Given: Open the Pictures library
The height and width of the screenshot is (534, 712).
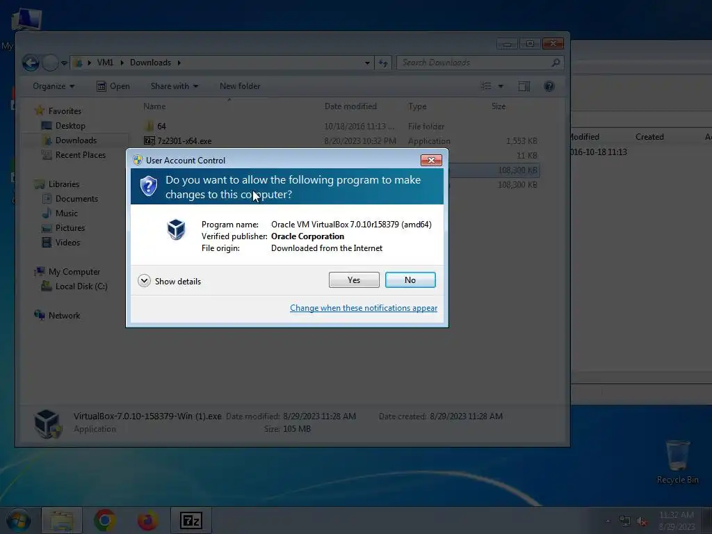Looking at the screenshot, I should click(70, 227).
